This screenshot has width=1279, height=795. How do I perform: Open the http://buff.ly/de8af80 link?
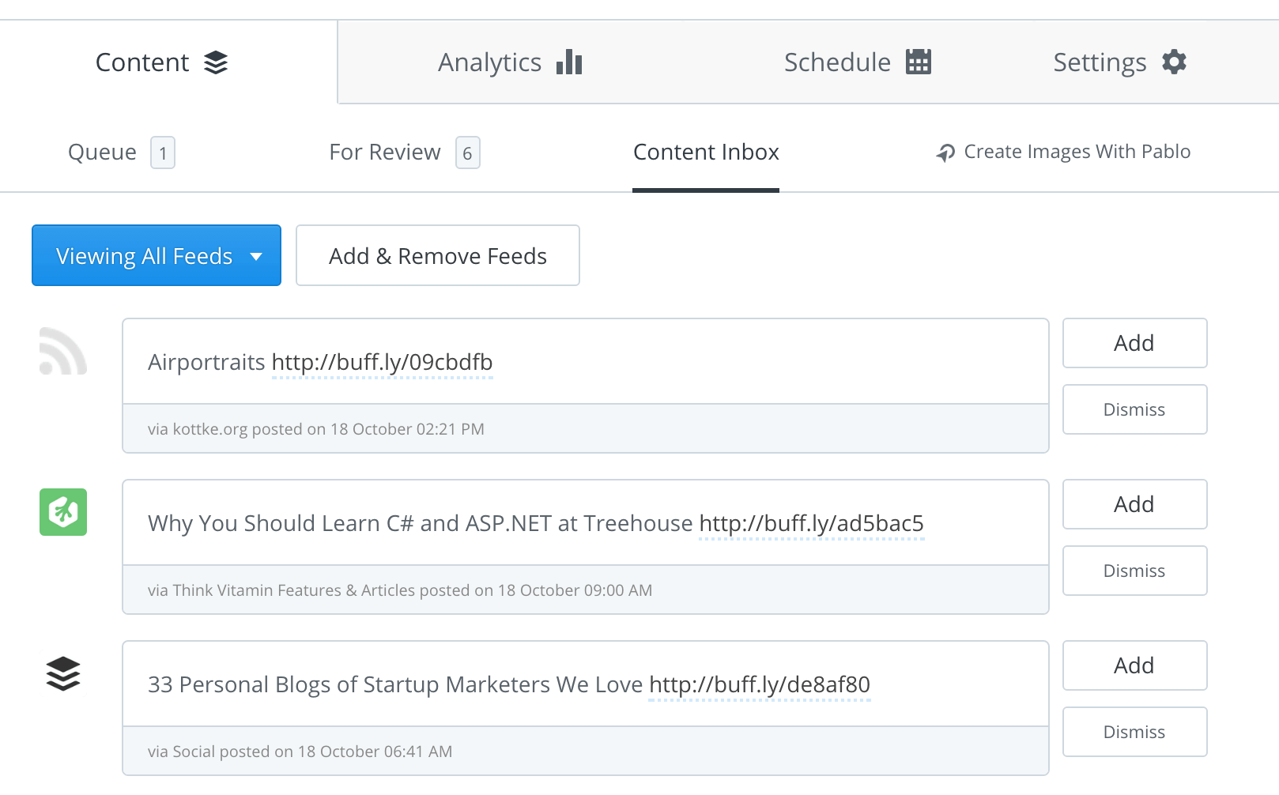[759, 685]
